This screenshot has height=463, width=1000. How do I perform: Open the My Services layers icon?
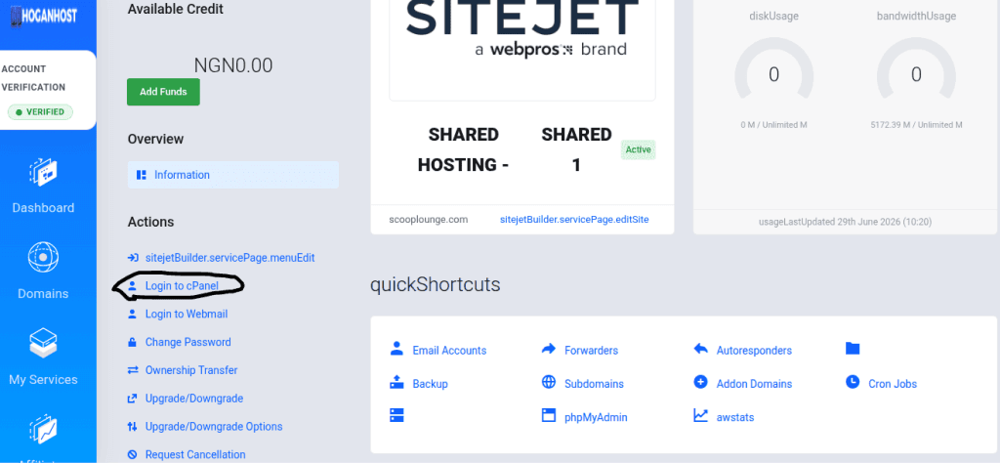[x=43, y=344]
